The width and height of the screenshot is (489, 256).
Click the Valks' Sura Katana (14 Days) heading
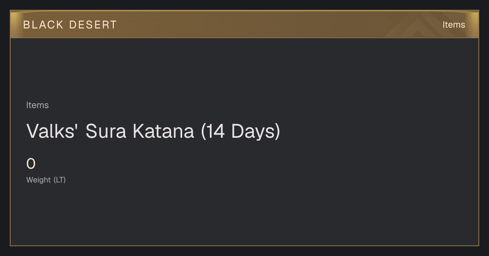click(153, 131)
